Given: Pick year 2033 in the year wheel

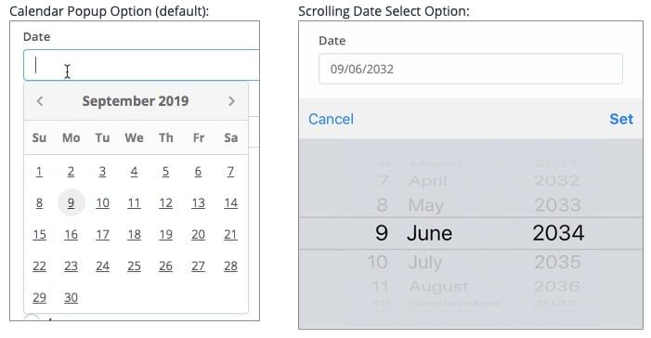Looking at the screenshot, I should click(557, 205).
